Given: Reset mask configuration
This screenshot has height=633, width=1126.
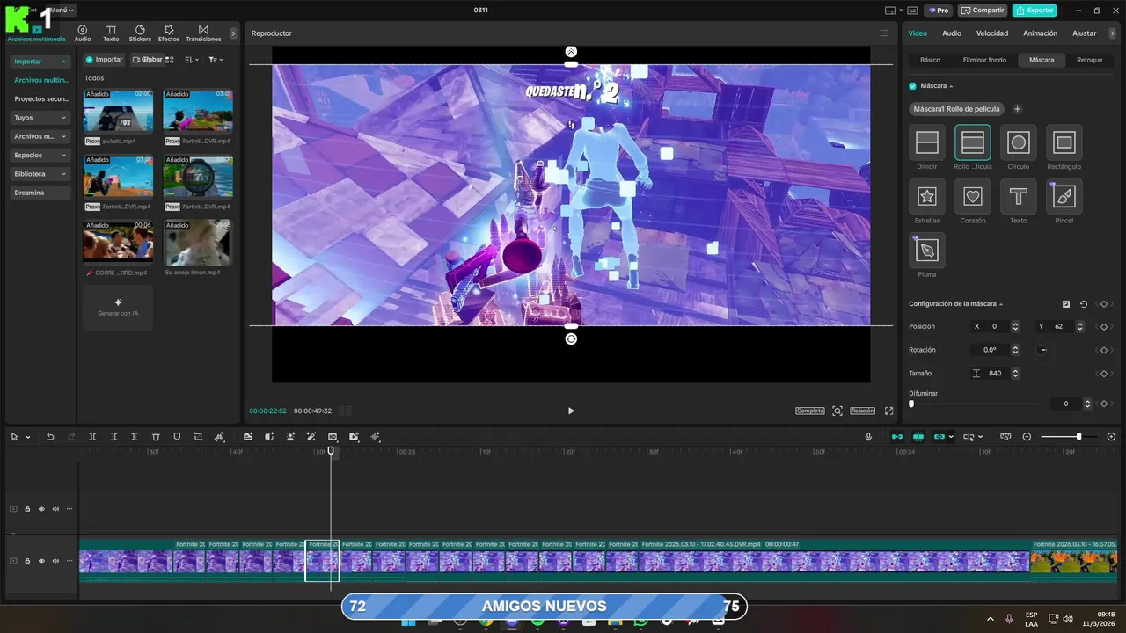Looking at the screenshot, I should coord(1084,304).
